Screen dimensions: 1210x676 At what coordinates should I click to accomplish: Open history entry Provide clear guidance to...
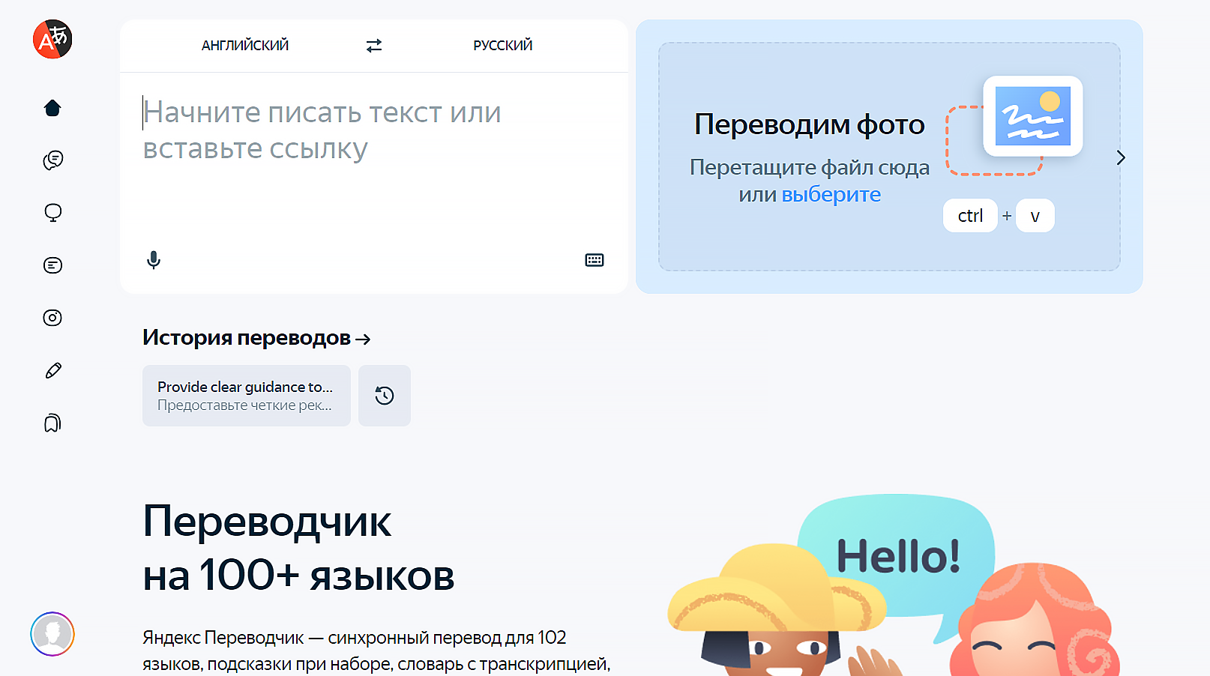click(x=247, y=396)
